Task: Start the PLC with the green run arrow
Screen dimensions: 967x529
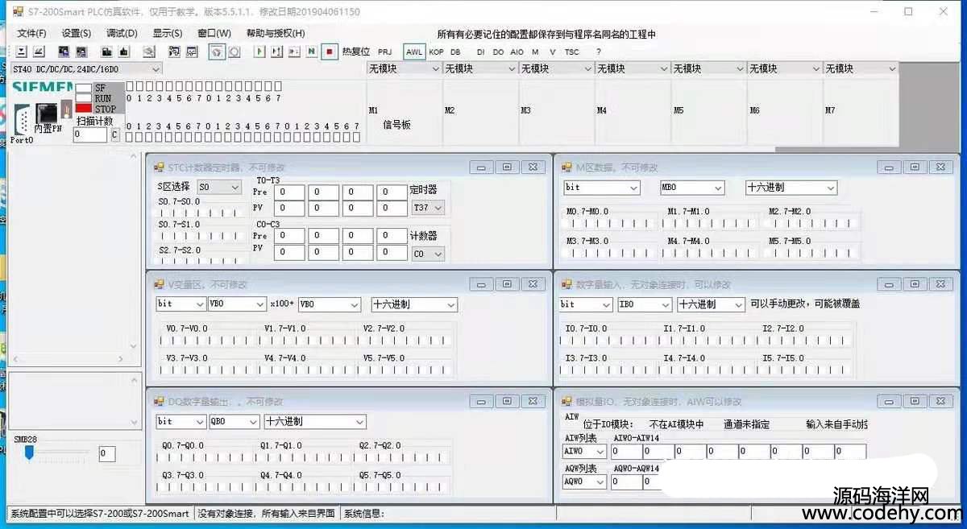Action: coord(259,52)
